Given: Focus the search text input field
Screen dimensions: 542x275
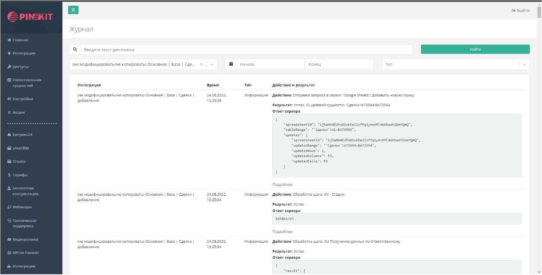Looking at the screenshot, I should click(x=246, y=50).
